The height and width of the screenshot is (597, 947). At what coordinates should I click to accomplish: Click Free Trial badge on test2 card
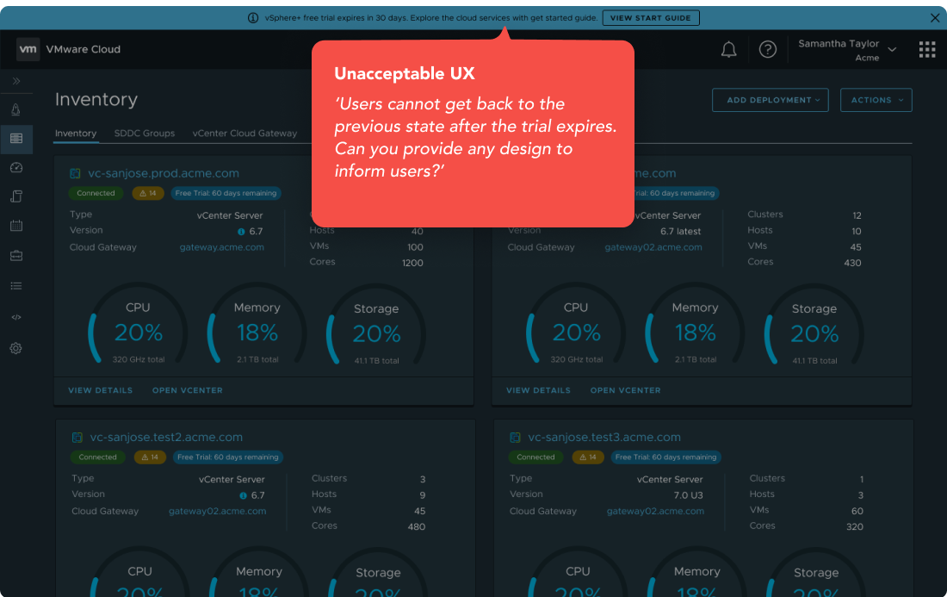coord(227,457)
